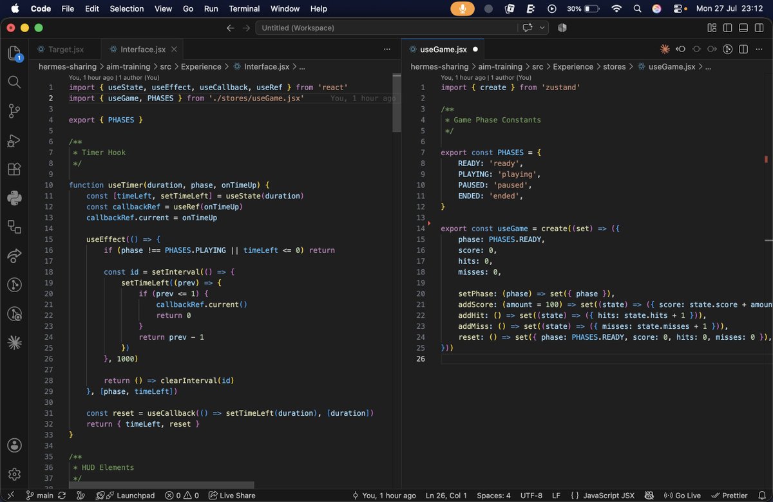Open macOS Spotlight search icon

tap(637, 8)
